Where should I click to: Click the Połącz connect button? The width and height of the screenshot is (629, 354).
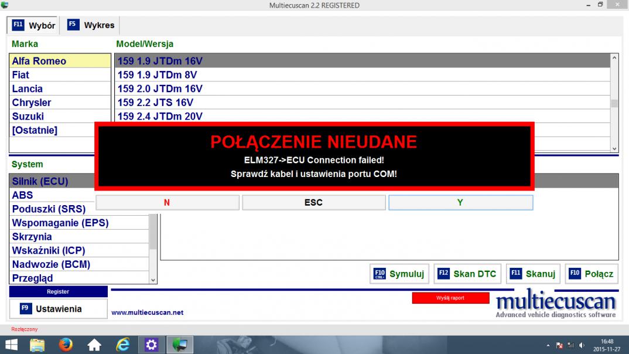[592, 274]
